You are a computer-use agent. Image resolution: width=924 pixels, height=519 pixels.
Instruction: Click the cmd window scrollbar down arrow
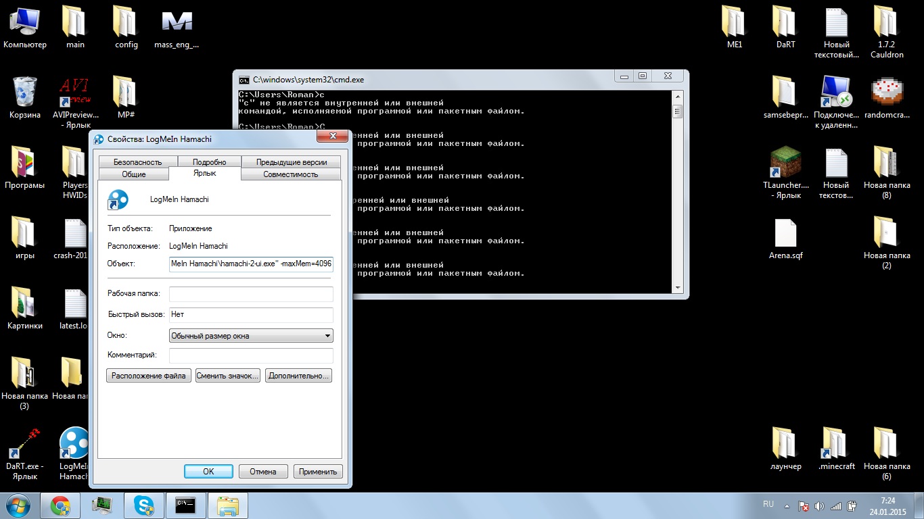tap(678, 288)
